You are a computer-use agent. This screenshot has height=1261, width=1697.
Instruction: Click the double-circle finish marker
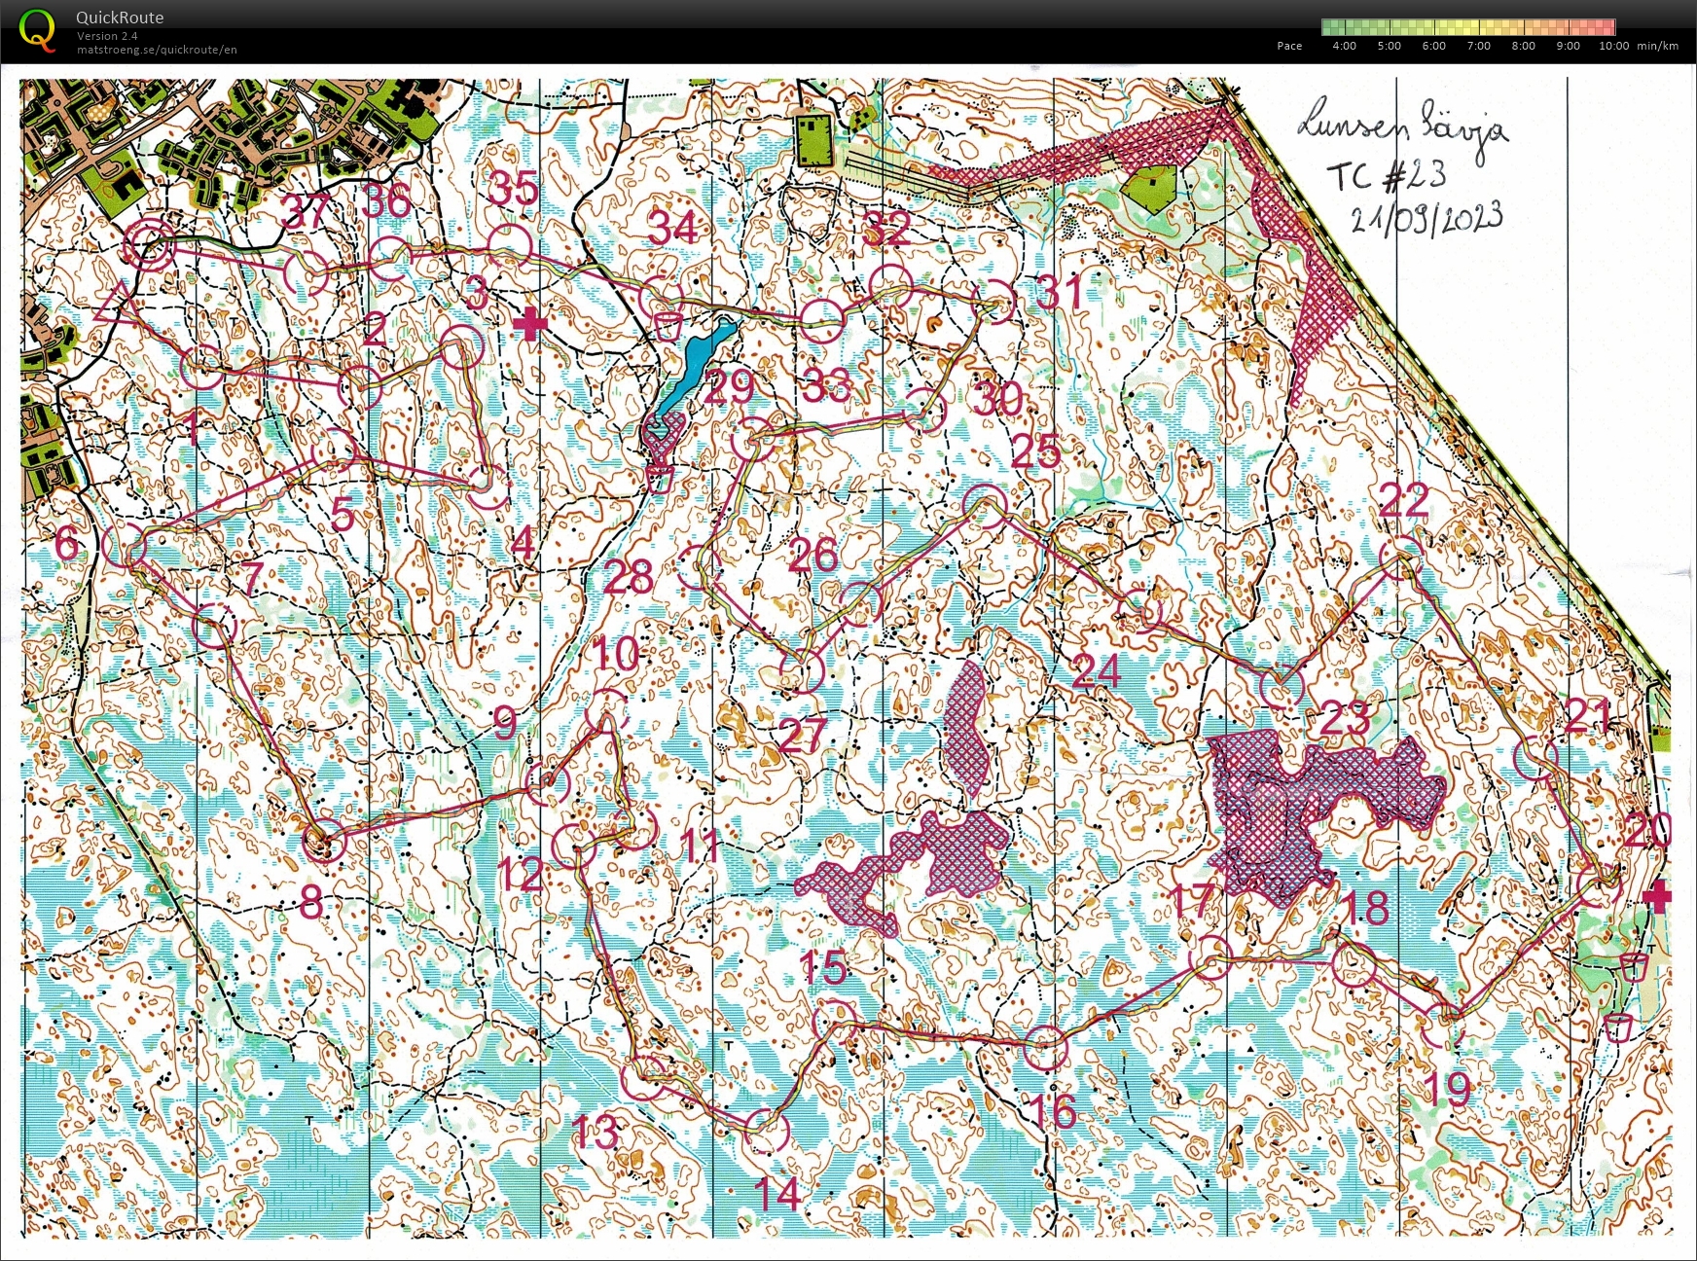148,246
